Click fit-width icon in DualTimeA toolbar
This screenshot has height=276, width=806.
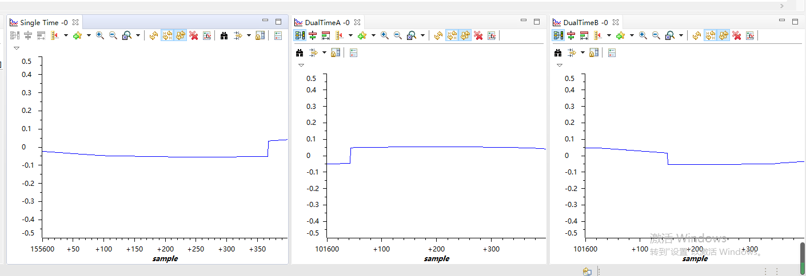coord(326,35)
